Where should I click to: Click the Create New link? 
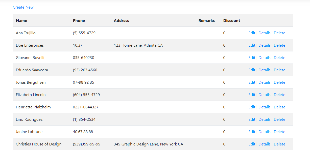pyautogui.click(x=23, y=7)
